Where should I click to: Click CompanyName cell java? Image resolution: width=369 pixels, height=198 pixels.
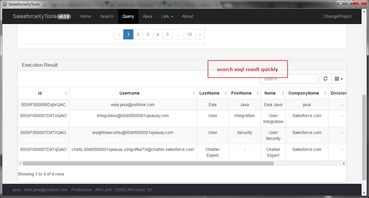click(x=307, y=105)
